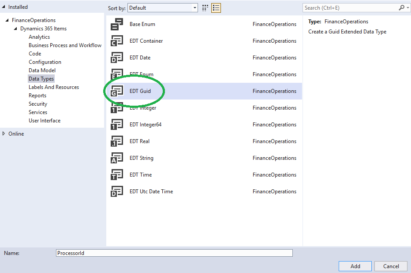Screen dimensions: 411x273
Task: Click the Dynamics 365 Items label
Action: [44, 29]
